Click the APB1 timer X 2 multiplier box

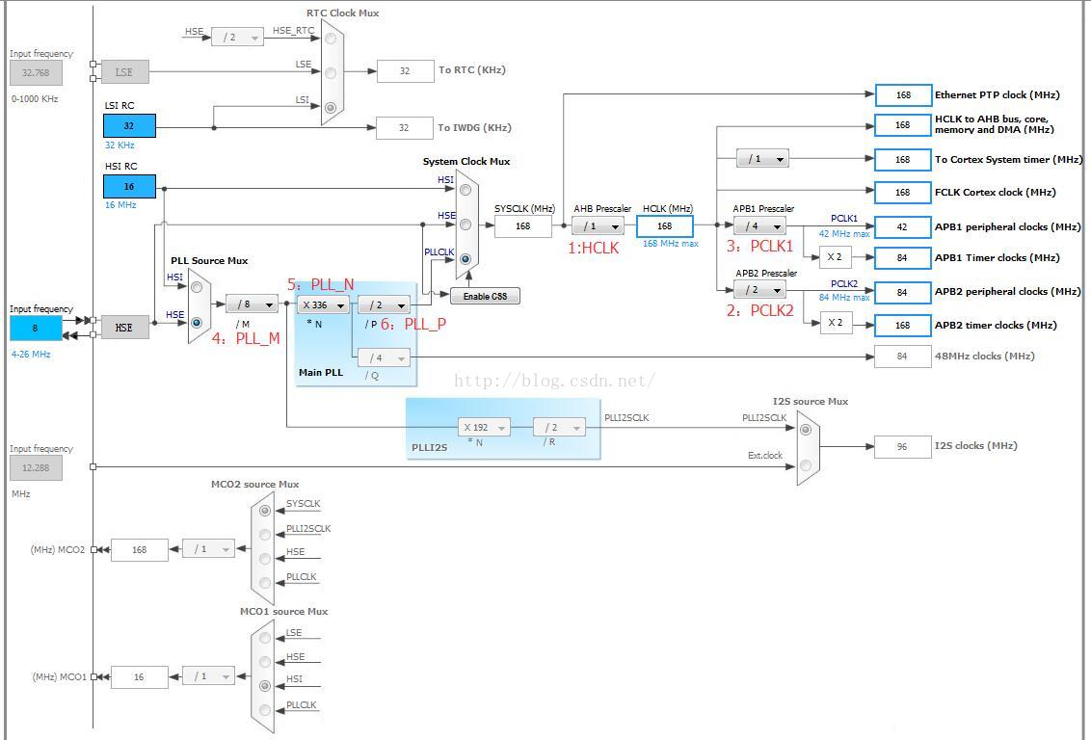(835, 256)
